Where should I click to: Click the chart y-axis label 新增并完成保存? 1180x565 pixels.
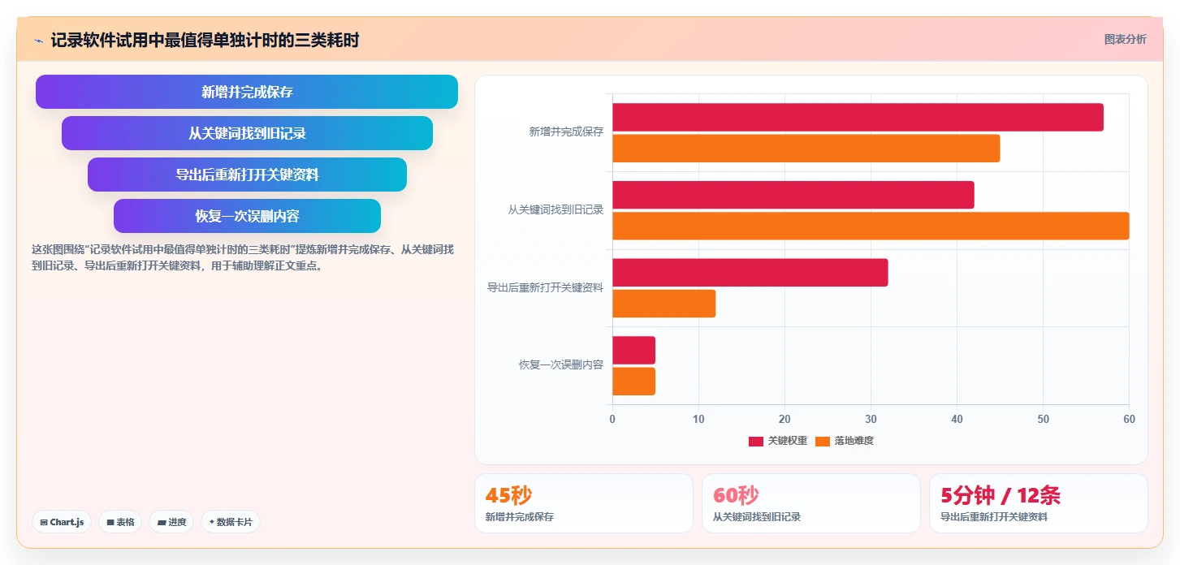tap(566, 132)
